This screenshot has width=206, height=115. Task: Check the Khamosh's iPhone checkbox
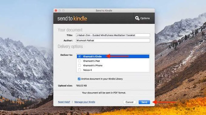tap(79, 65)
